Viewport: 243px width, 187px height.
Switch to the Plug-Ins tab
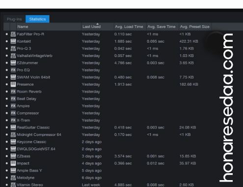pos(14,19)
